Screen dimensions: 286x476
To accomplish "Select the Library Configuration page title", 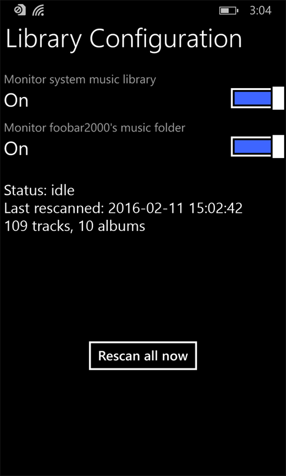I will (124, 39).
